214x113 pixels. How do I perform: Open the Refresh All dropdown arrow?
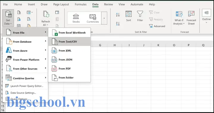pyautogui.click(x=47, y=25)
